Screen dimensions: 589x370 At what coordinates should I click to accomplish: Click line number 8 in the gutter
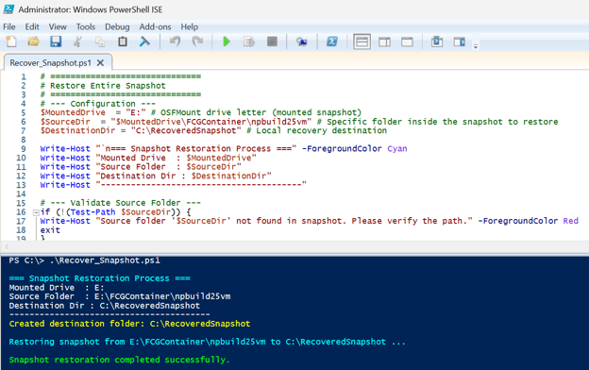pos(24,140)
